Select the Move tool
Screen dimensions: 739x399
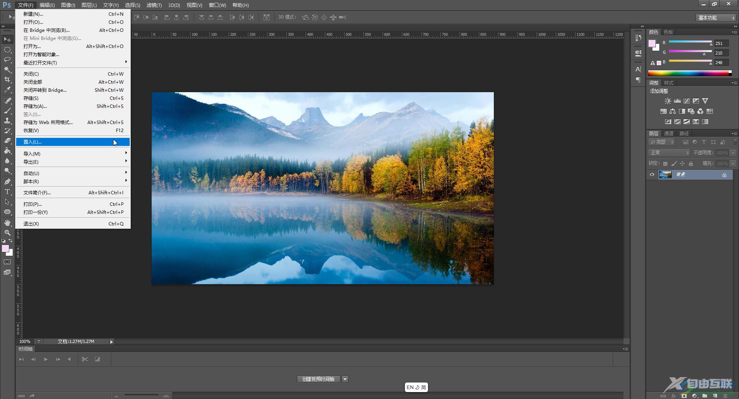coord(7,40)
